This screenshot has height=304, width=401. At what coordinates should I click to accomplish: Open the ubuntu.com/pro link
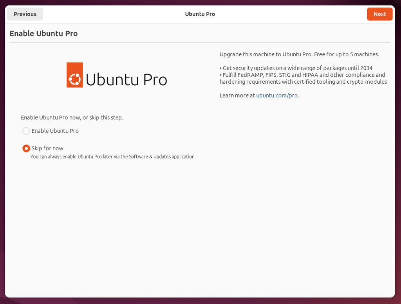tap(277, 95)
